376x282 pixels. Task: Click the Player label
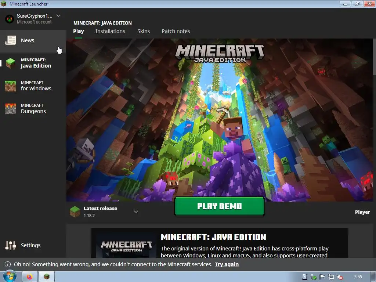362,212
